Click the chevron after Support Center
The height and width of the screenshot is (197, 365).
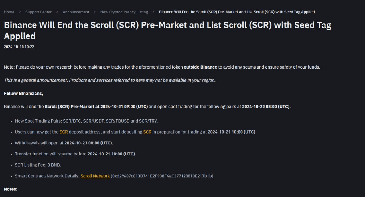57,12
